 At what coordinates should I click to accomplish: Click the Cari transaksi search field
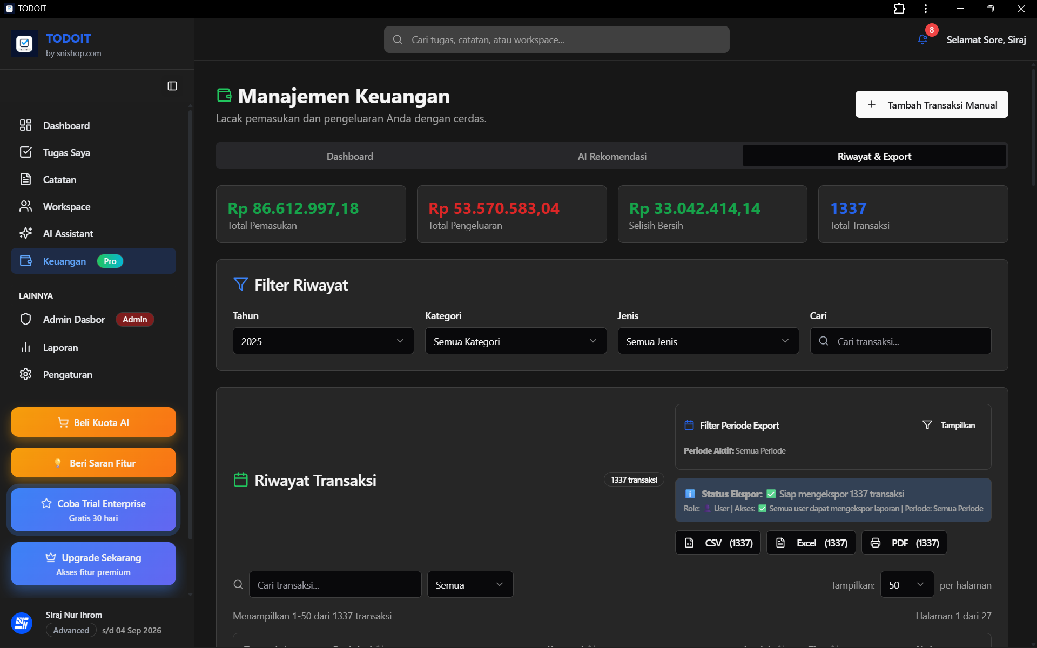point(900,341)
